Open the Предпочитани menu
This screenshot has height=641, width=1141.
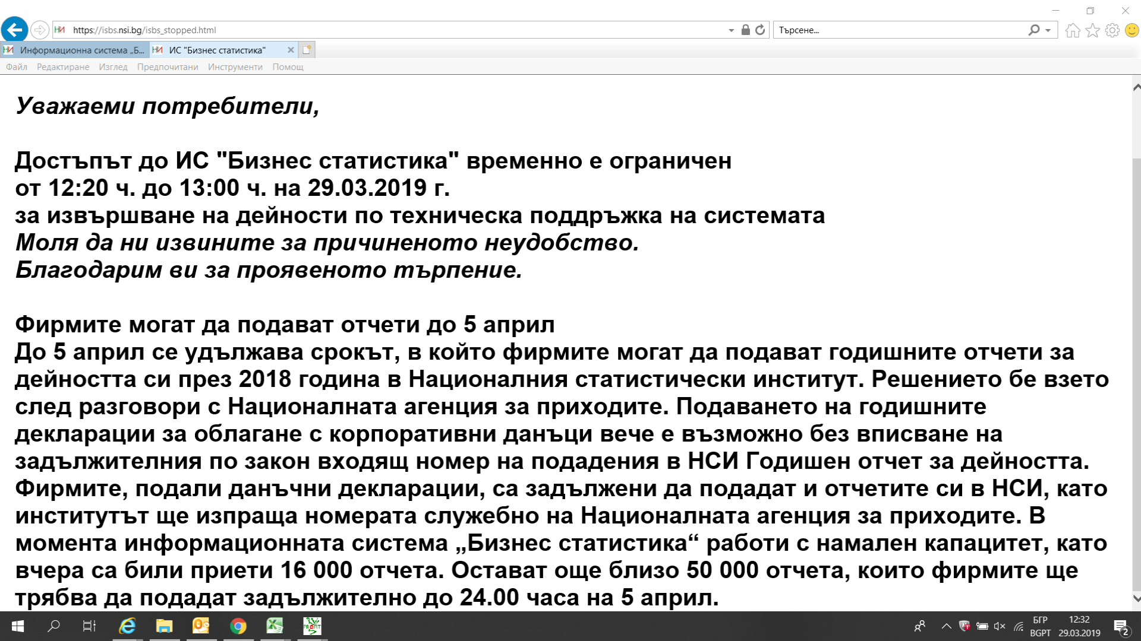pos(168,67)
